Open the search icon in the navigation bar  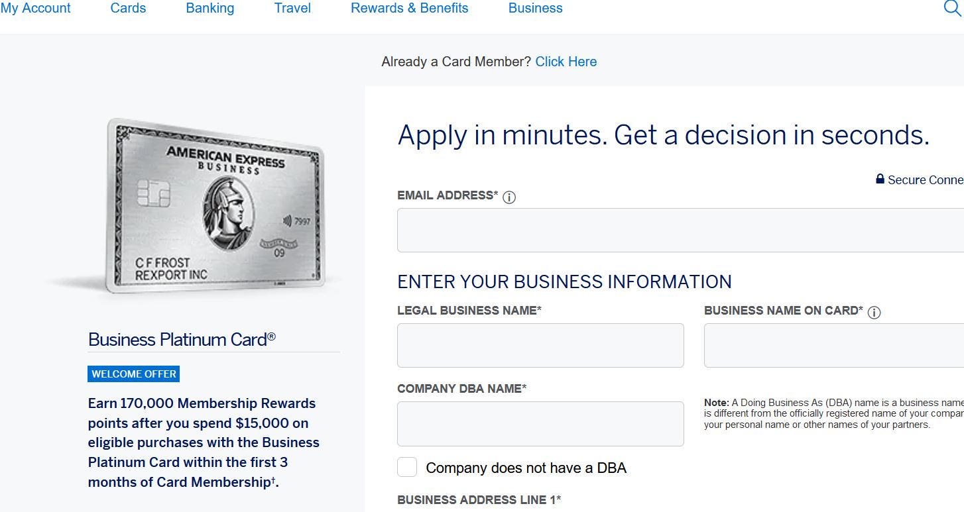point(953,8)
